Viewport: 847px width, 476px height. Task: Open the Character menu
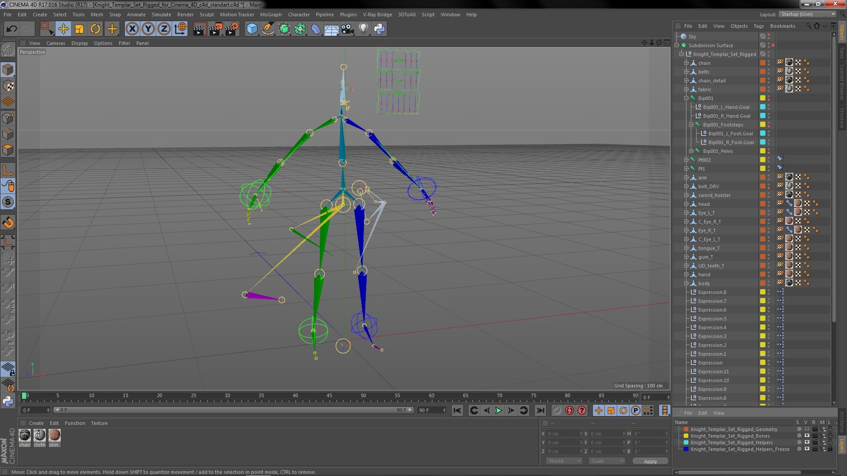pos(299,15)
